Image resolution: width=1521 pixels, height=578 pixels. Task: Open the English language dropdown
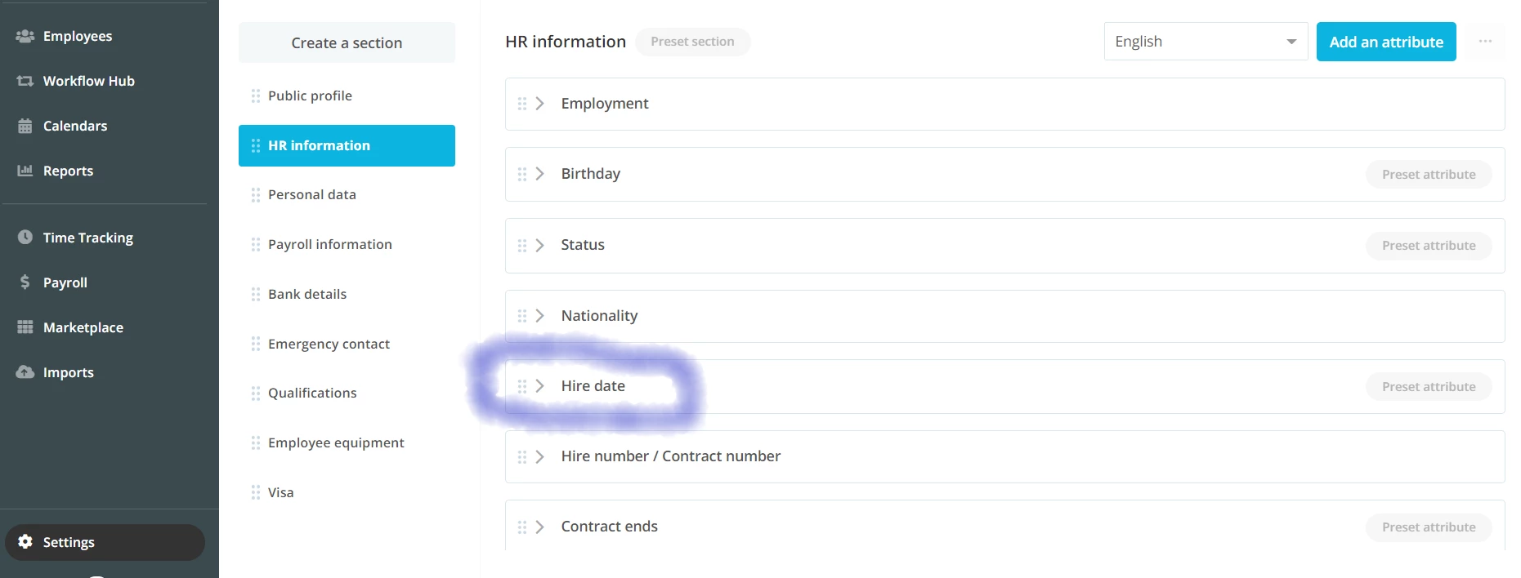click(x=1206, y=42)
